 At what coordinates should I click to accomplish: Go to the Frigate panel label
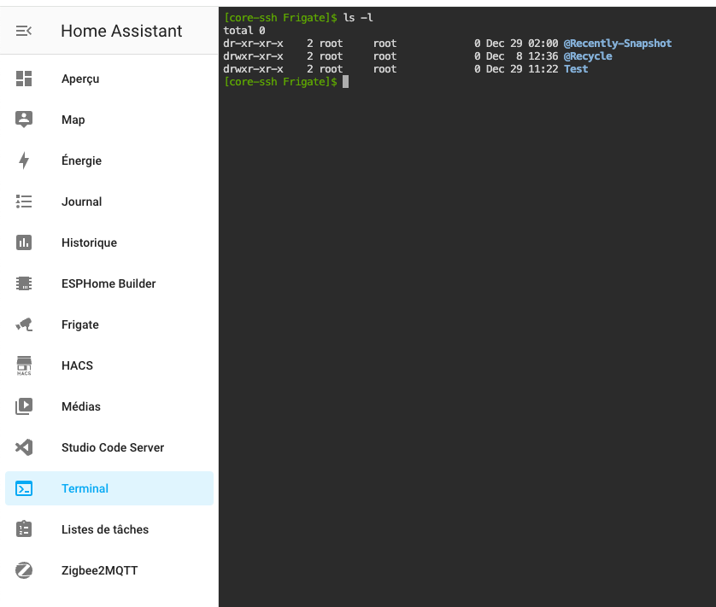coord(80,324)
